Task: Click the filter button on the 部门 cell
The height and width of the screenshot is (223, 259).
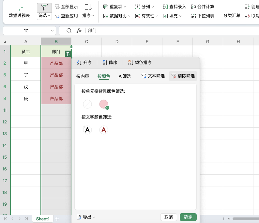Action: tap(68, 54)
